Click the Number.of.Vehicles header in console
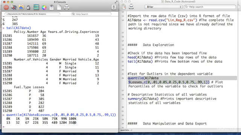 click(31, 59)
